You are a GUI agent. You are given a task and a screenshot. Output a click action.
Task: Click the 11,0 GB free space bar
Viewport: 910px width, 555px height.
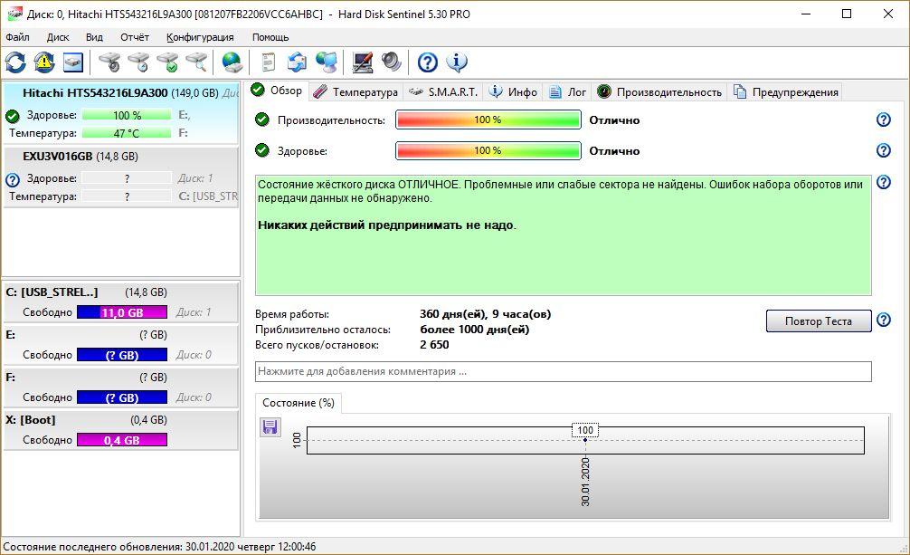click(122, 312)
